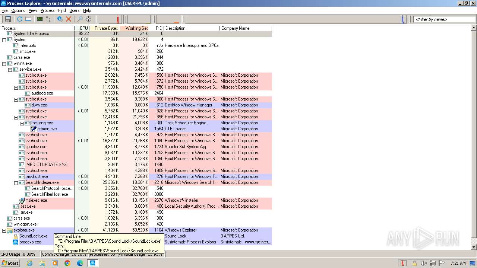Click the msiexec.exe installer icon

coord(22,200)
